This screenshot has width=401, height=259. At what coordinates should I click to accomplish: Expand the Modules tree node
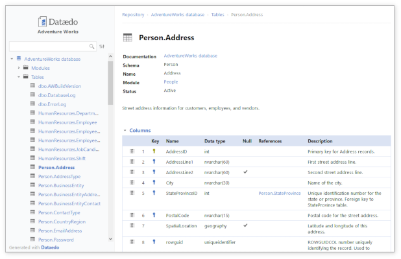(x=19, y=68)
